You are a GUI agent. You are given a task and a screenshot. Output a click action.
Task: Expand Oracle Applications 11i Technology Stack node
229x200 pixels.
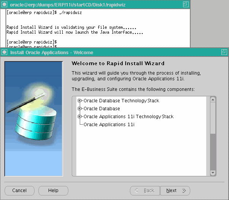[79, 117]
